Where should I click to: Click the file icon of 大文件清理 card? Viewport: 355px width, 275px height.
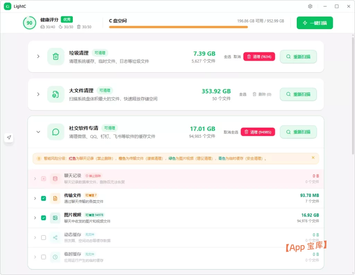click(x=56, y=94)
